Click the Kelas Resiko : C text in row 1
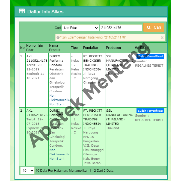Viewport: 181px width, 181px height. point(76,74)
